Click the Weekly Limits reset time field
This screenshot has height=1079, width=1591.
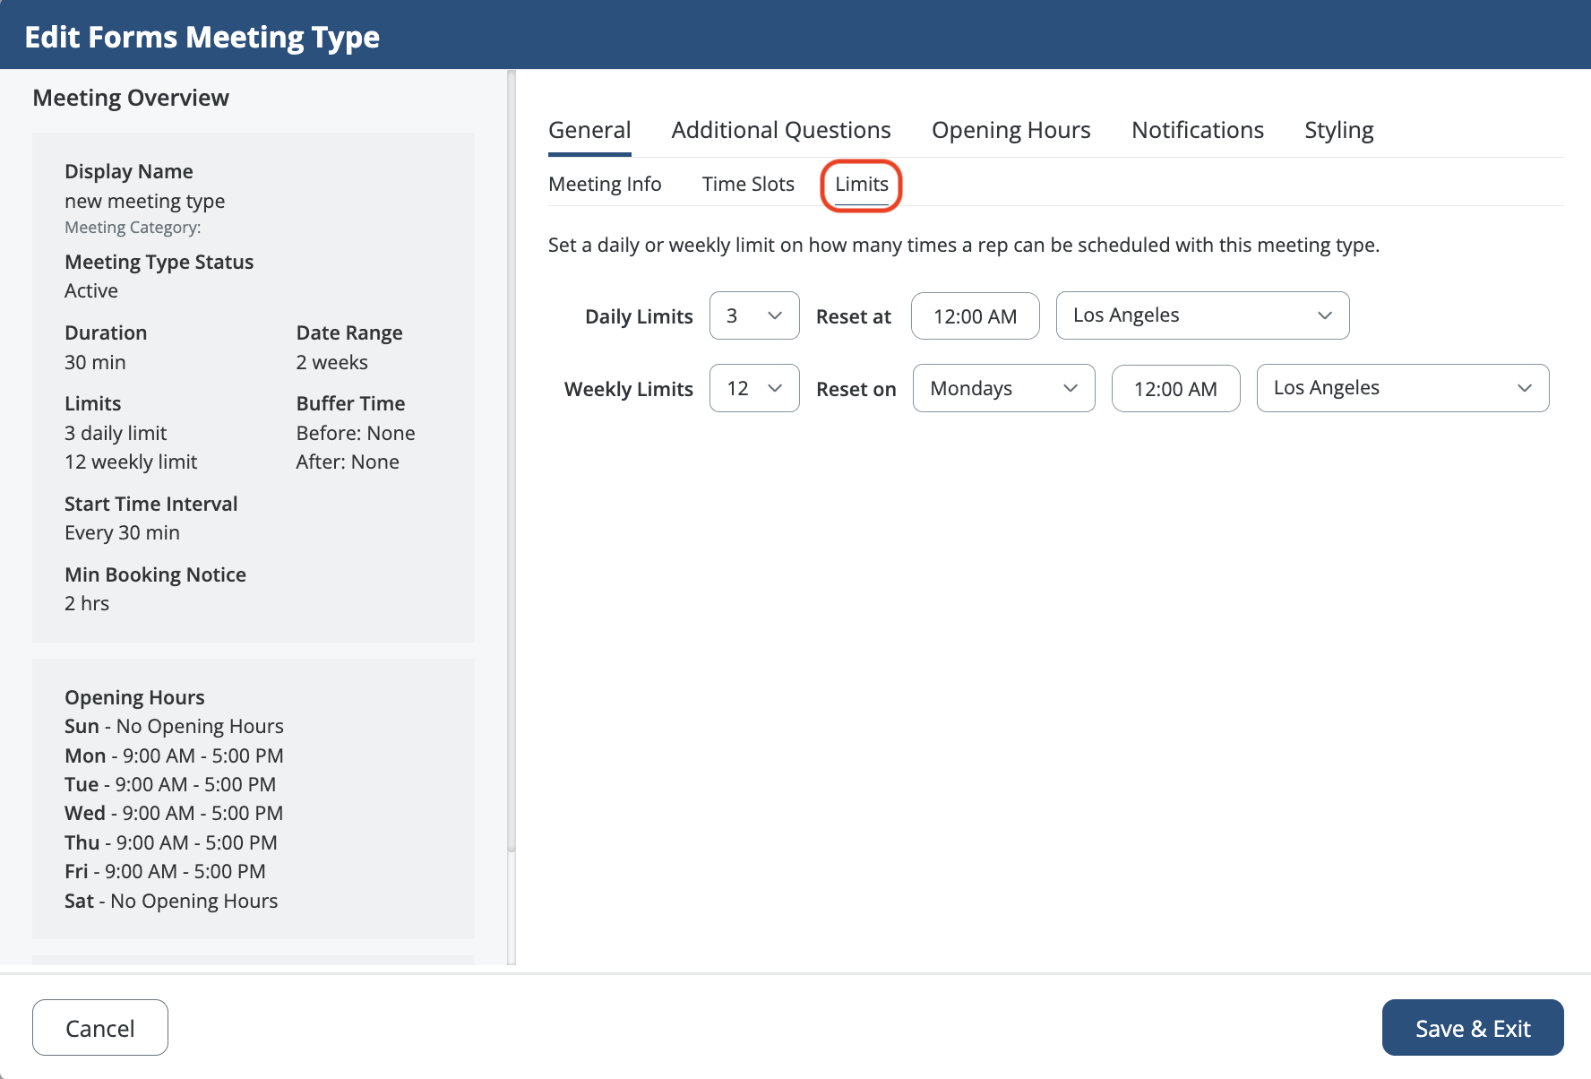tap(1174, 389)
